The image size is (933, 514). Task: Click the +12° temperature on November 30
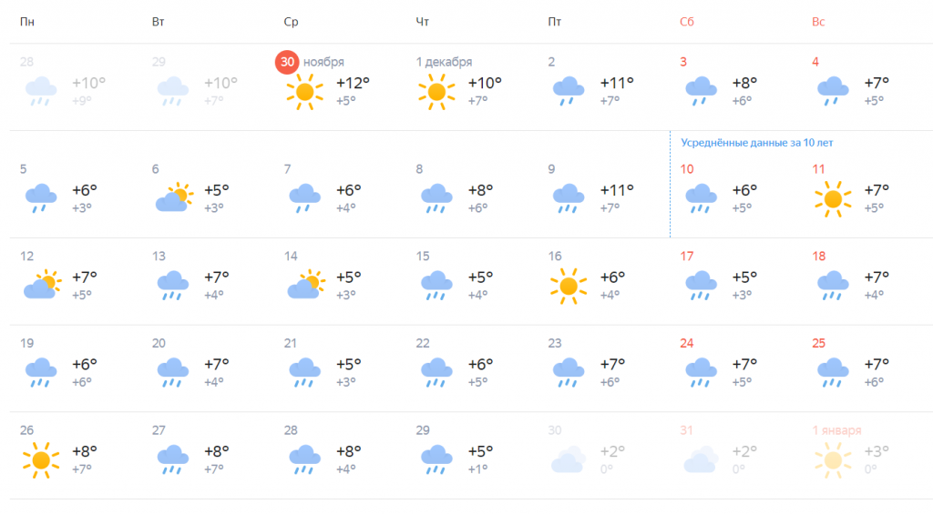[x=353, y=83]
